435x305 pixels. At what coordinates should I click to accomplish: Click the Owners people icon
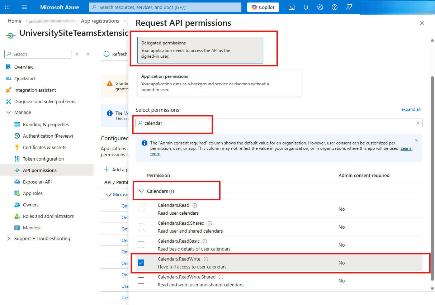point(17,205)
